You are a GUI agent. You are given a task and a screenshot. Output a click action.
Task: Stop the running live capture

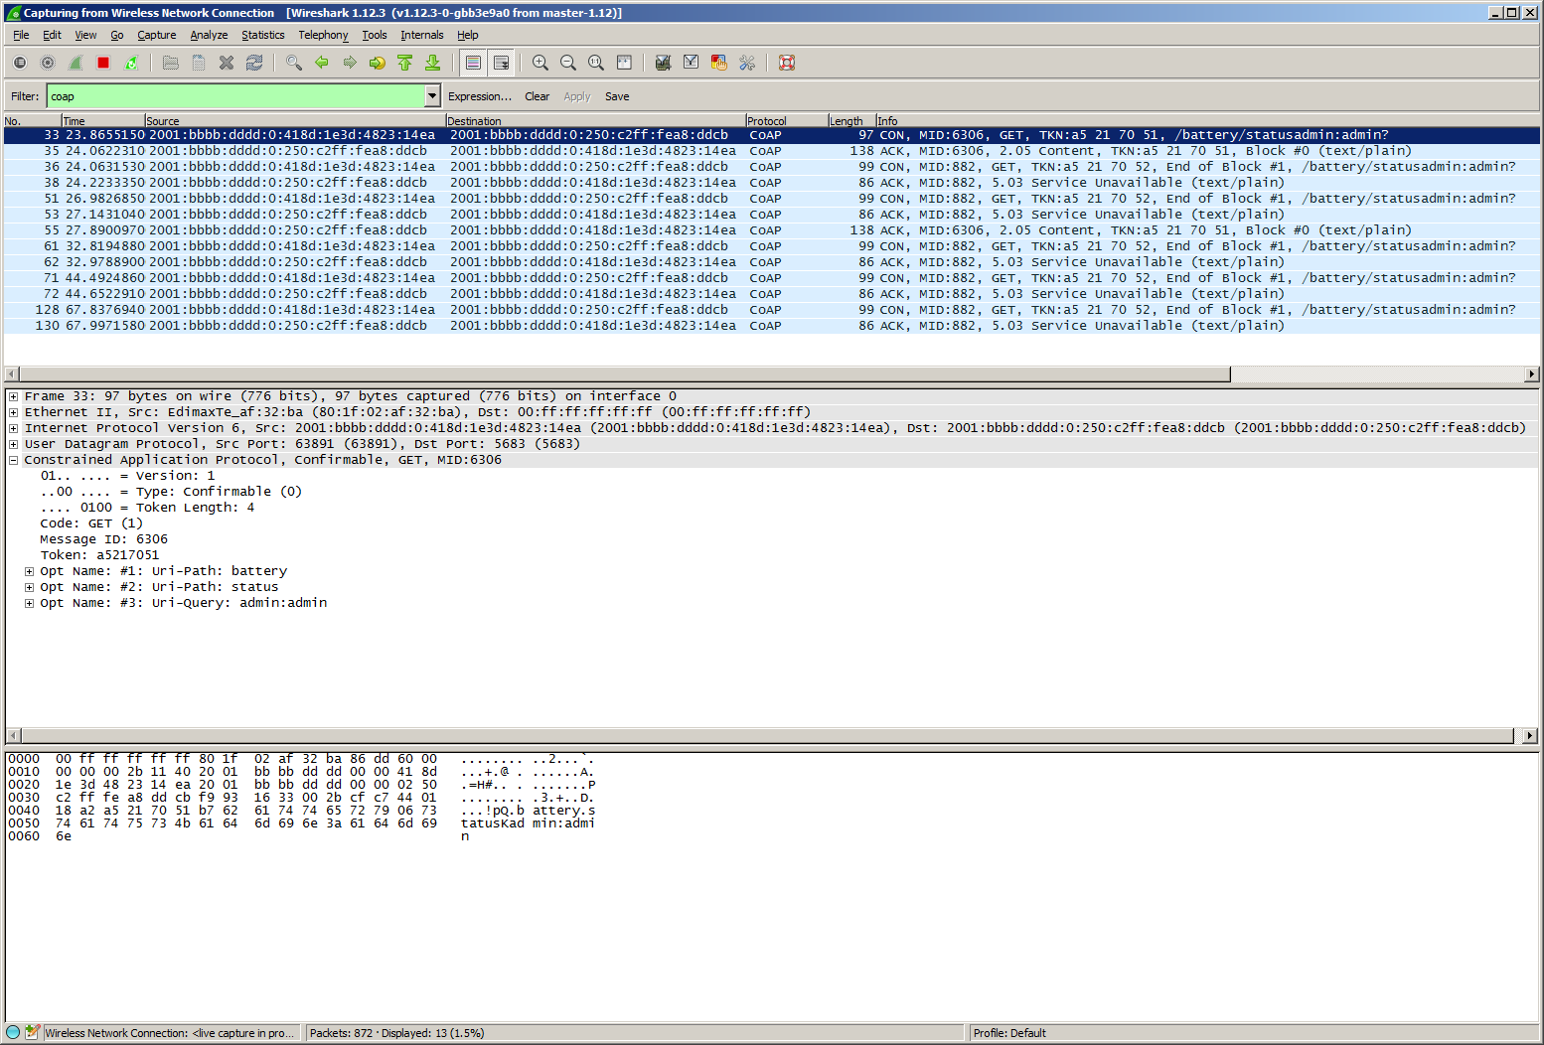click(103, 63)
